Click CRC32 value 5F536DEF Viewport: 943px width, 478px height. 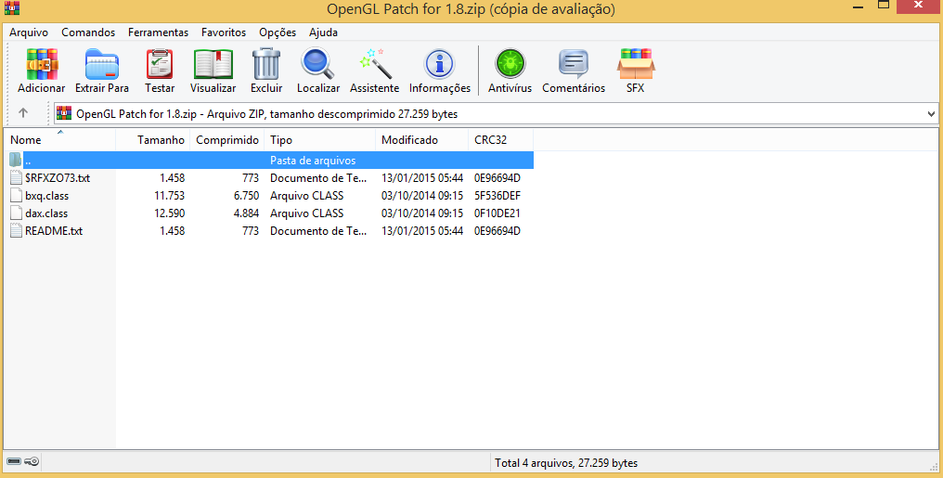497,196
